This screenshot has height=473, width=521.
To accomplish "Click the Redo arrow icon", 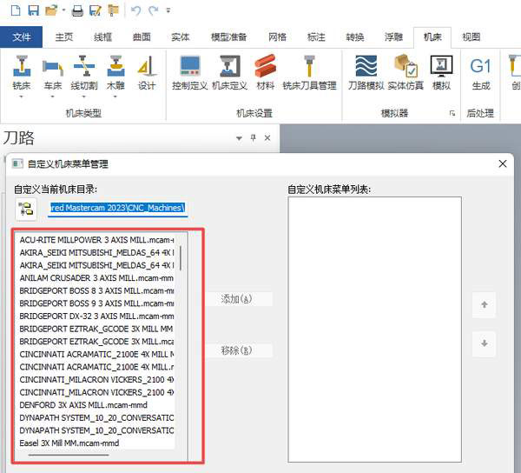I will click(153, 10).
